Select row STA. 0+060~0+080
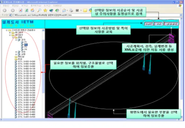Viewport: 185px width, 128px height. (27, 66)
